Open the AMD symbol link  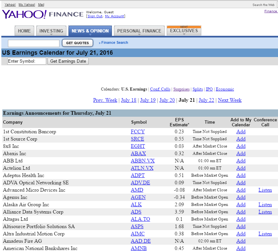click(137, 190)
